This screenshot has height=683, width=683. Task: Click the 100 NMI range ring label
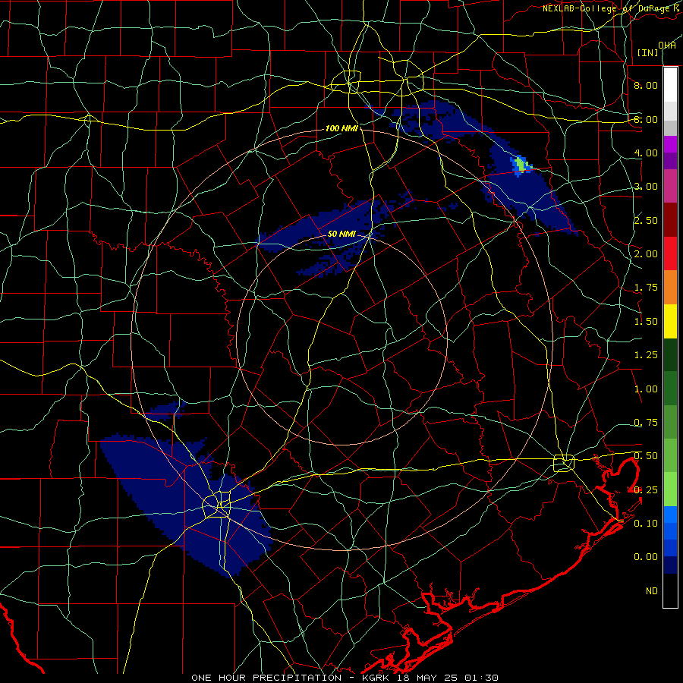coord(342,128)
